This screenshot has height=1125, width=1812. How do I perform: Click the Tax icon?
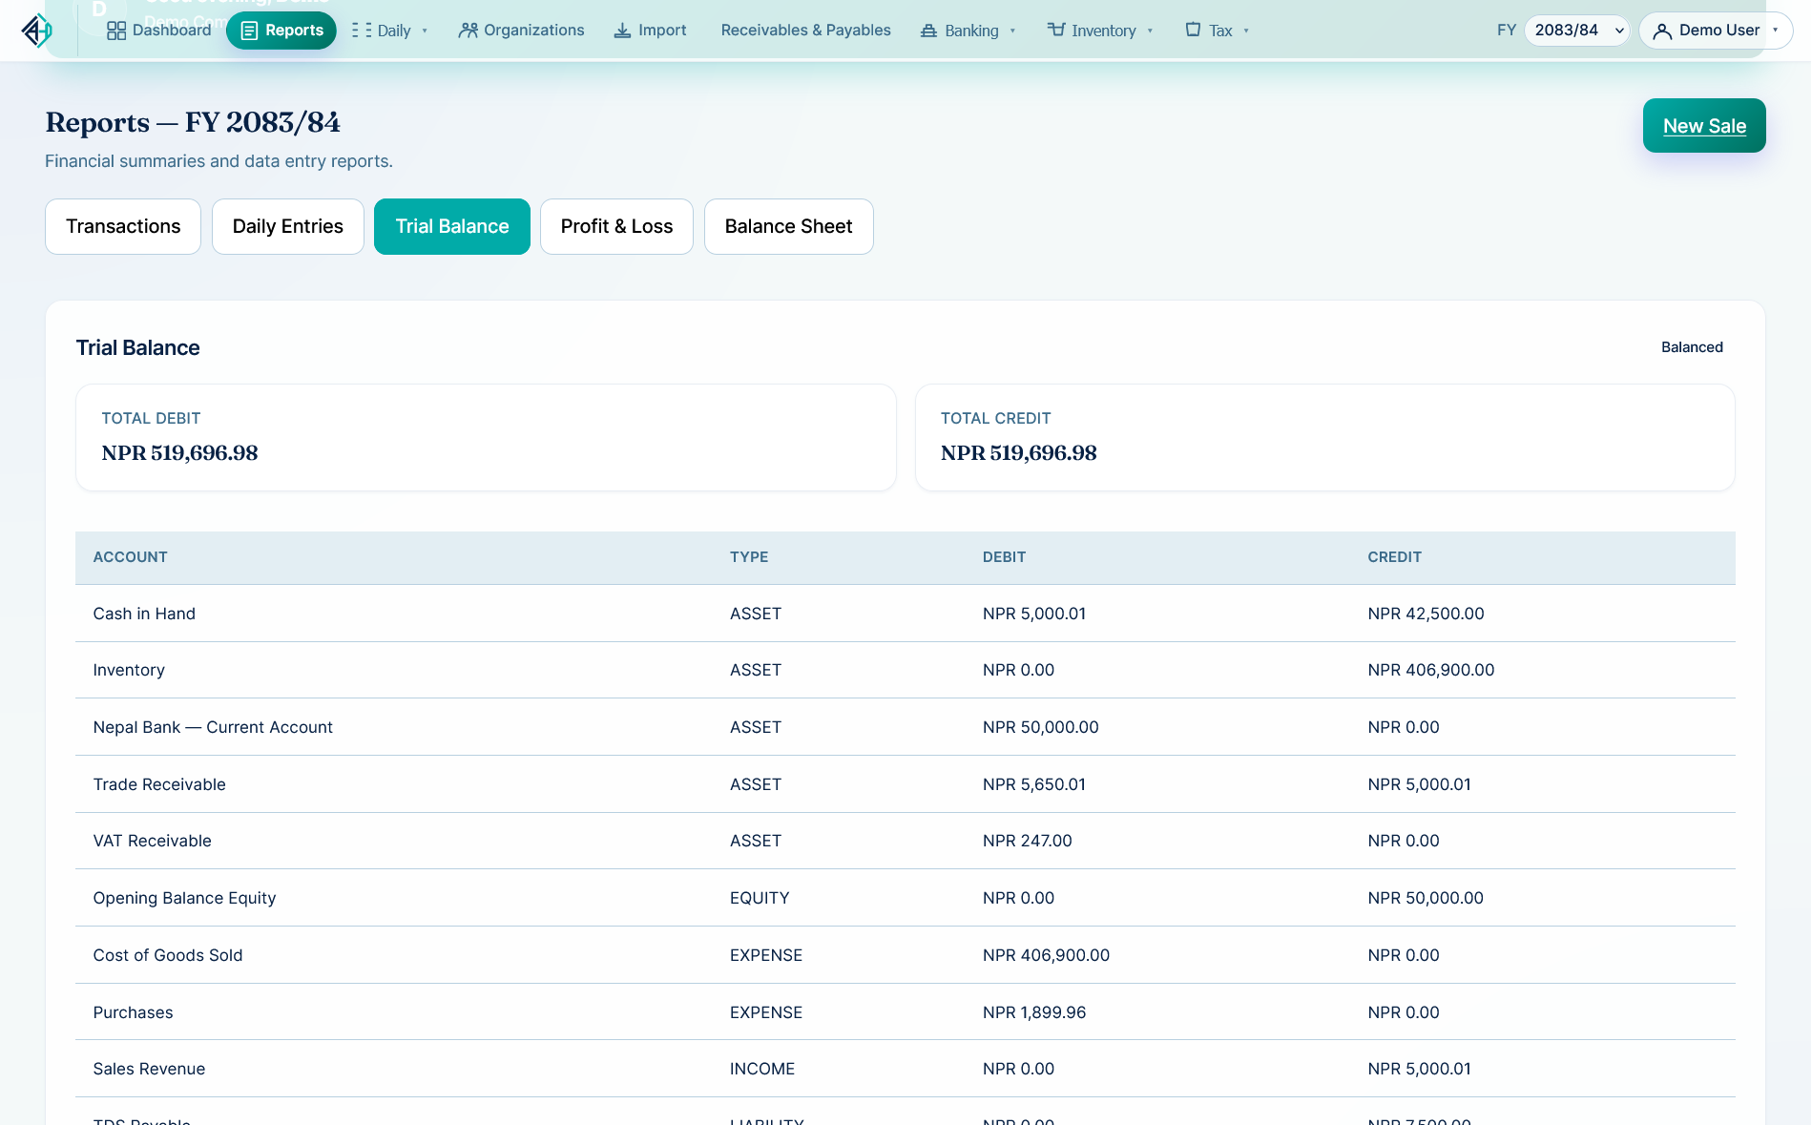click(x=1193, y=30)
